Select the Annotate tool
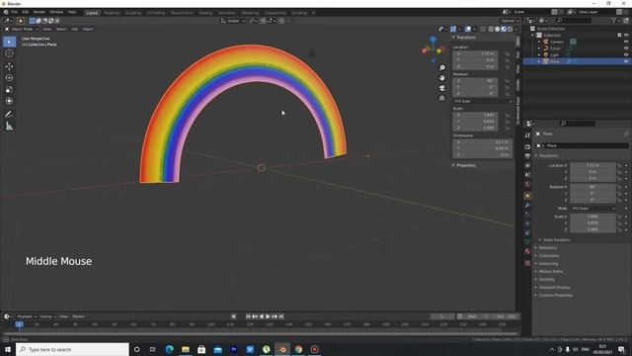632x356 pixels. pos(9,115)
